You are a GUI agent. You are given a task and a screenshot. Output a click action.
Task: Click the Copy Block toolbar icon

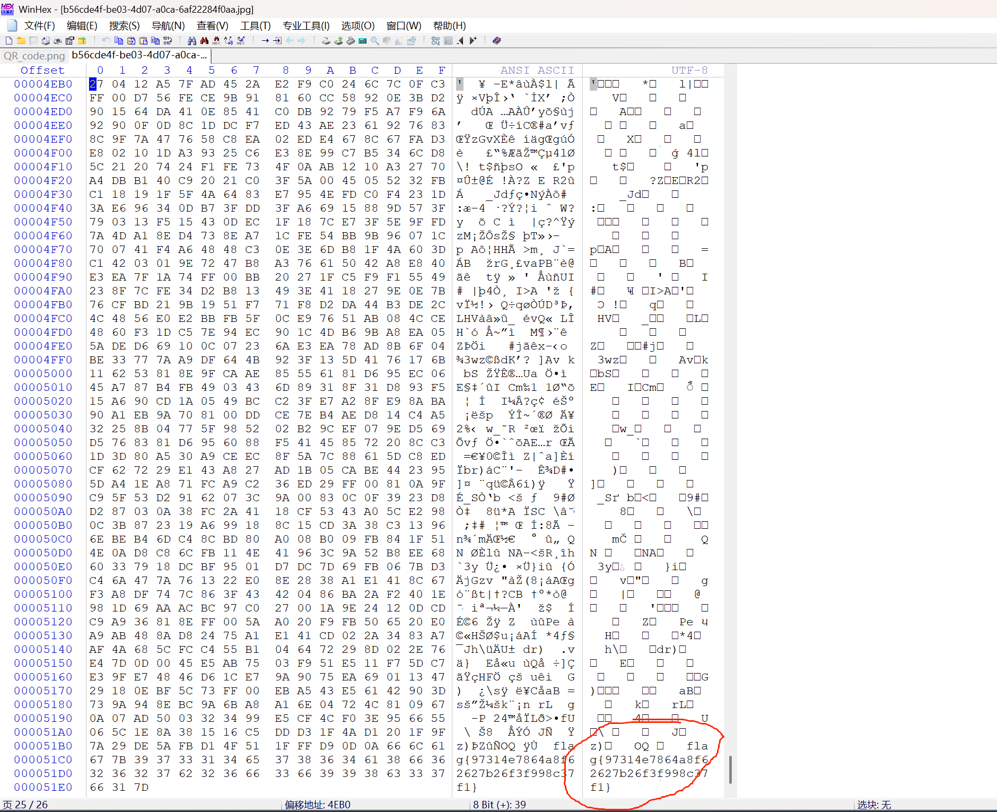point(119,41)
